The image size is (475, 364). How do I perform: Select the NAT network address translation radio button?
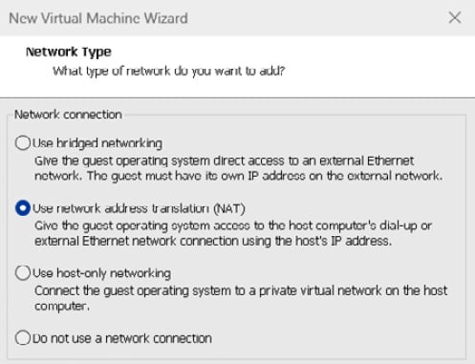(x=23, y=208)
